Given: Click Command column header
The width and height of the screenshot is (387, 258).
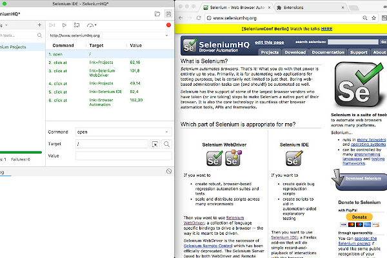Looking at the screenshot, I should click(x=63, y=45).
